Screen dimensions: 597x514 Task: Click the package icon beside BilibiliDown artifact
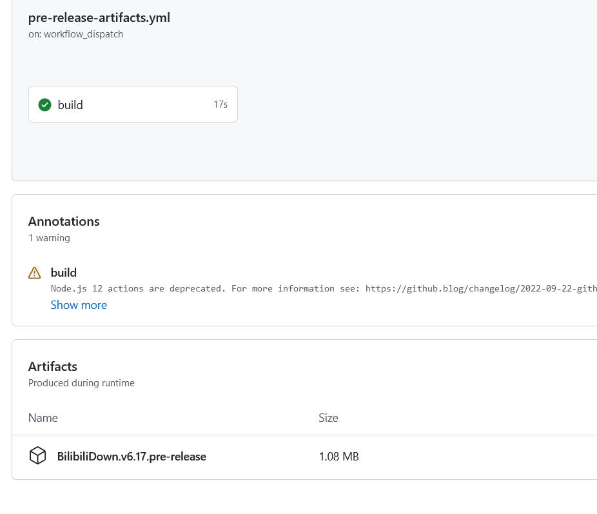pos(38,456)
